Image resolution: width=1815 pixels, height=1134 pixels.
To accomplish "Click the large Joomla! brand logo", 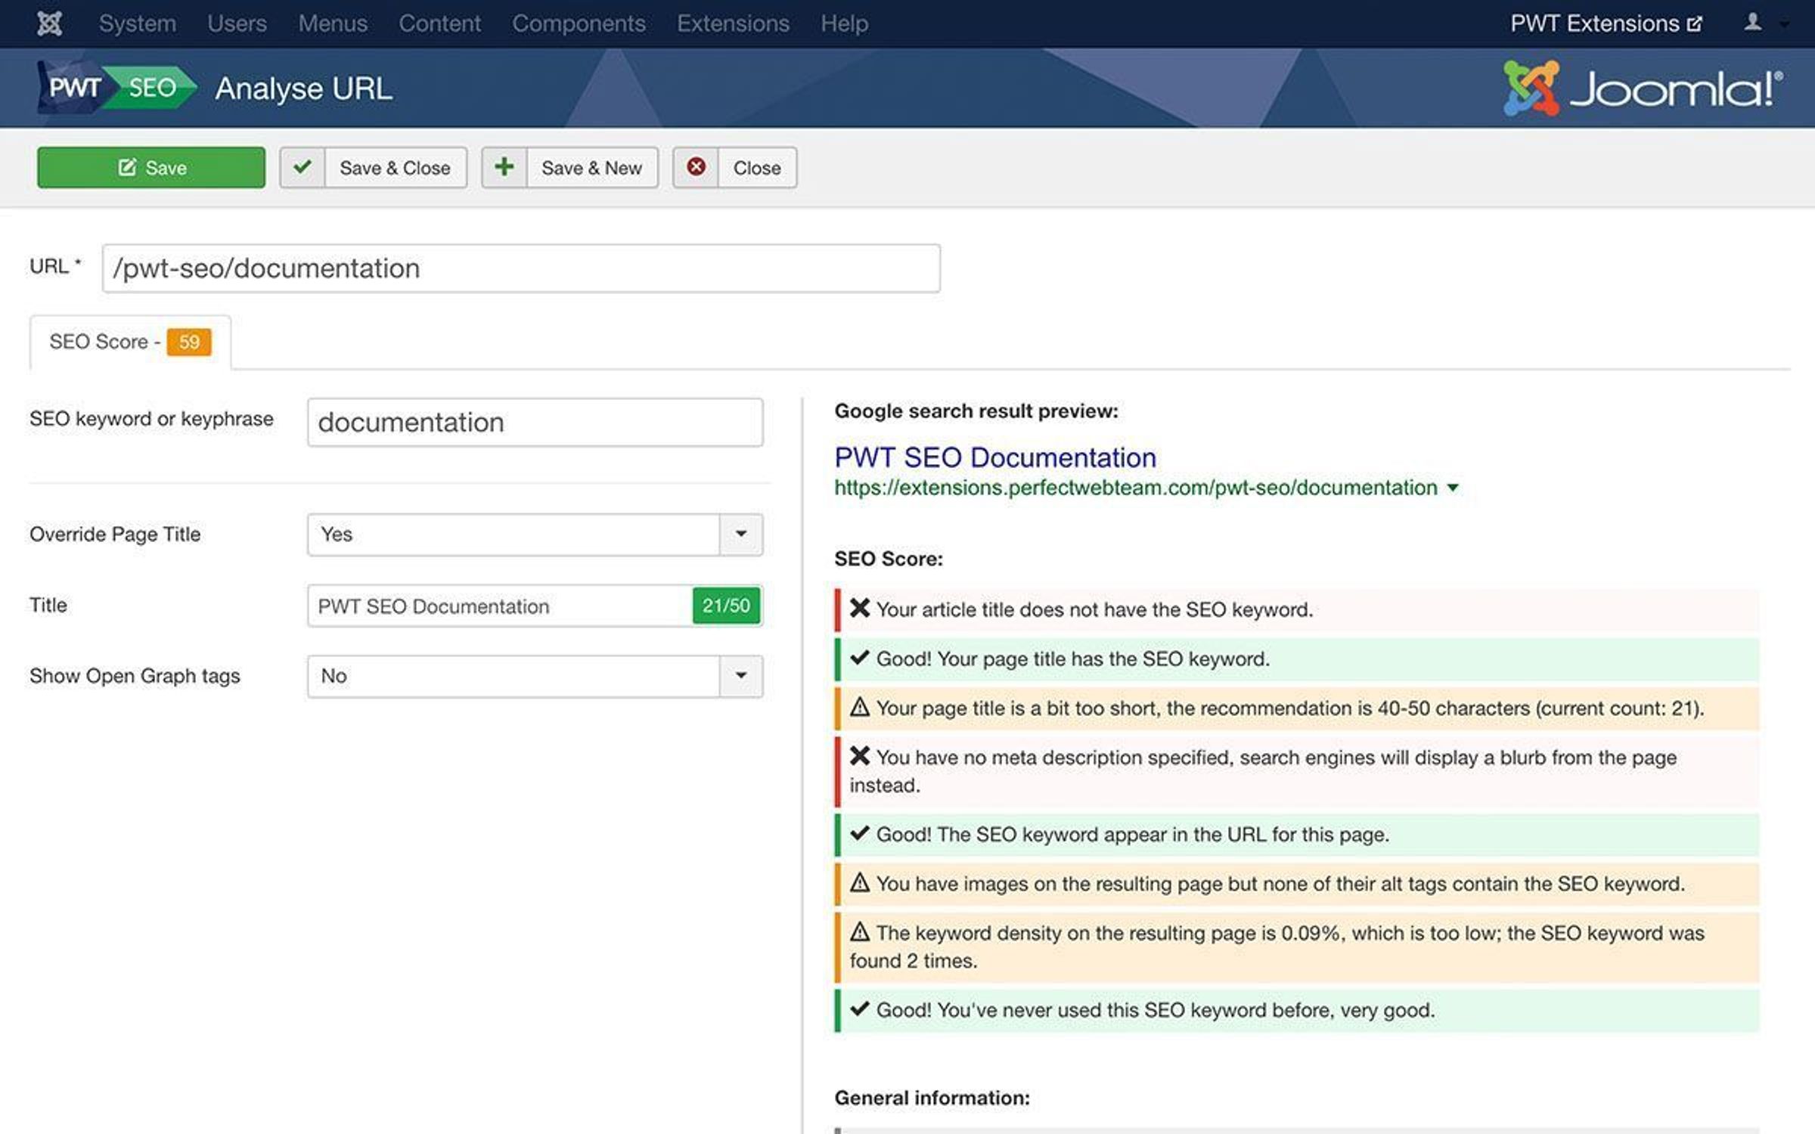I will (1643, 88).
